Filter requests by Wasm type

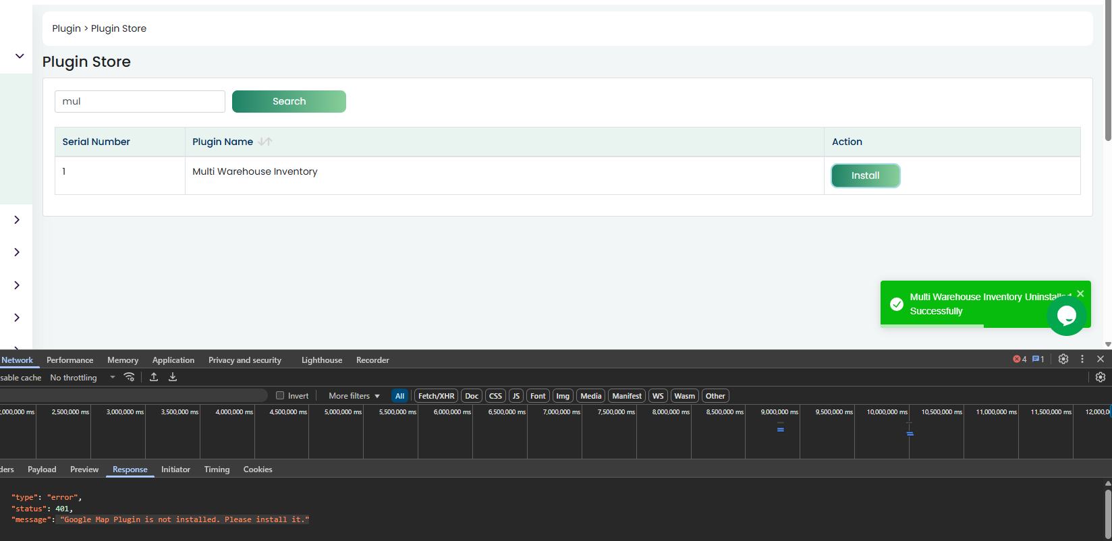(x=684, y=396)
